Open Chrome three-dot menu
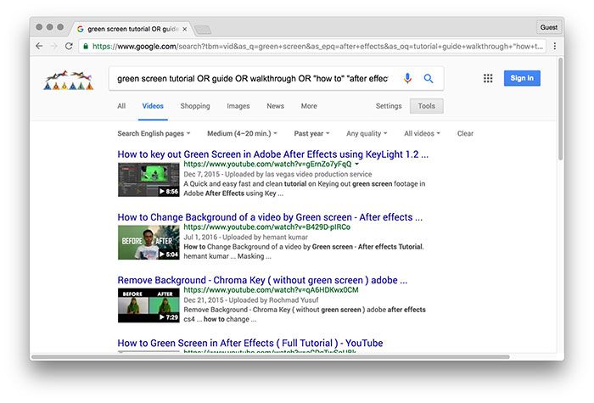Image resolution: width=594 pixels, height=403 pixels. [555, 46]
